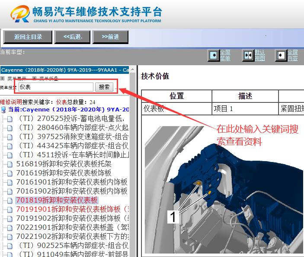This screenshot has width=304, height=257.
Task: Click document icon of 902525车辆内部症状
Action: point(10,246)
